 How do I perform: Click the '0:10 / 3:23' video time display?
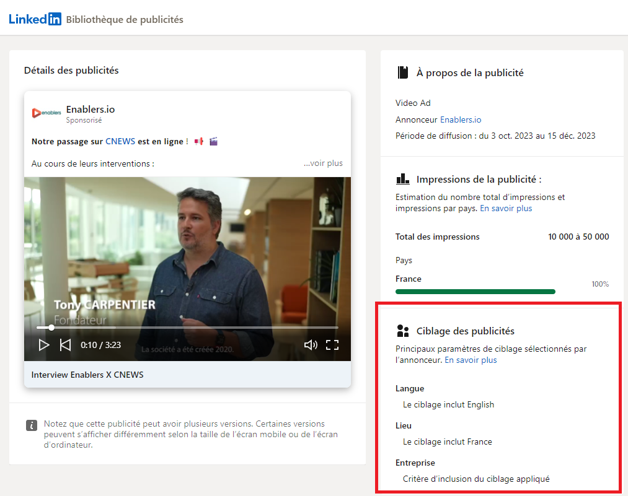[100, 345]
